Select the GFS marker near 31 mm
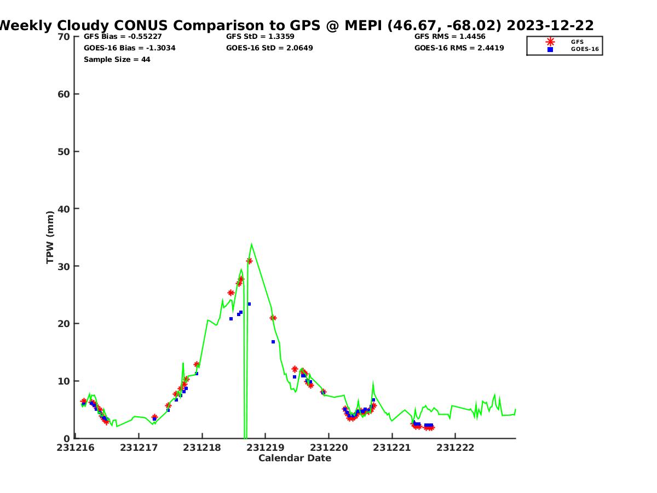Image resolution: width=657 pixels, height=493 pixels. [249, 261]
